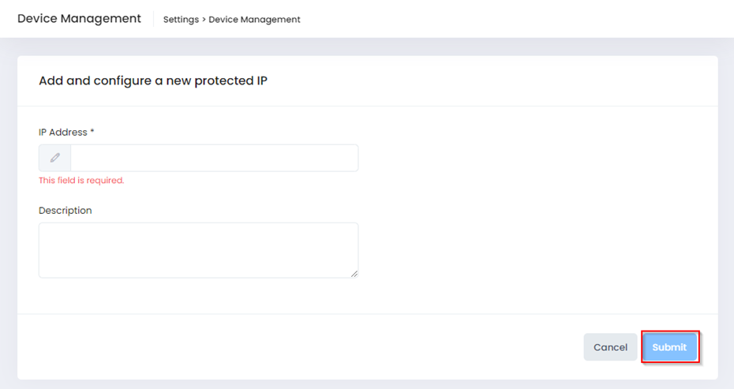Click the Device Management page title
This screenshot has width=734, height=389.
click(x=79, y=18)
